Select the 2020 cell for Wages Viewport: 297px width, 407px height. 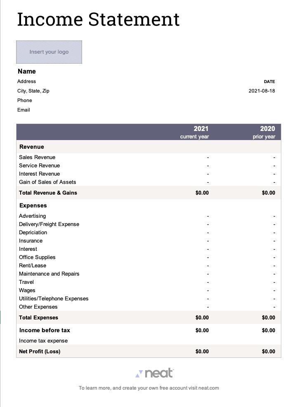(x=274, y=290)
